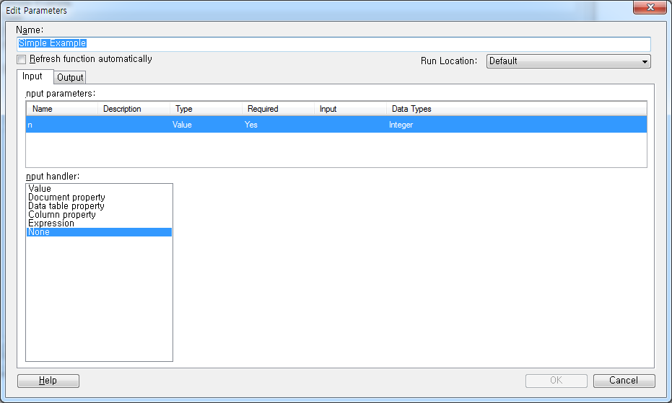
Task: Click the Input column header
Action: pos(349,109)
